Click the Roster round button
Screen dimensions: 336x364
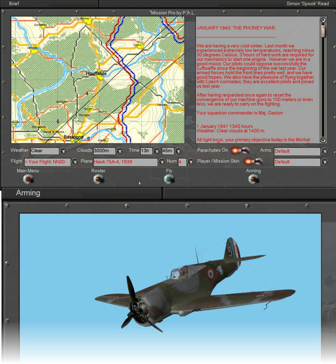[99, 179]
